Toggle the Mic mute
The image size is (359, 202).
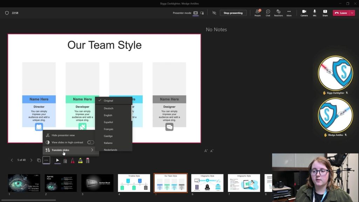point(314,13)
